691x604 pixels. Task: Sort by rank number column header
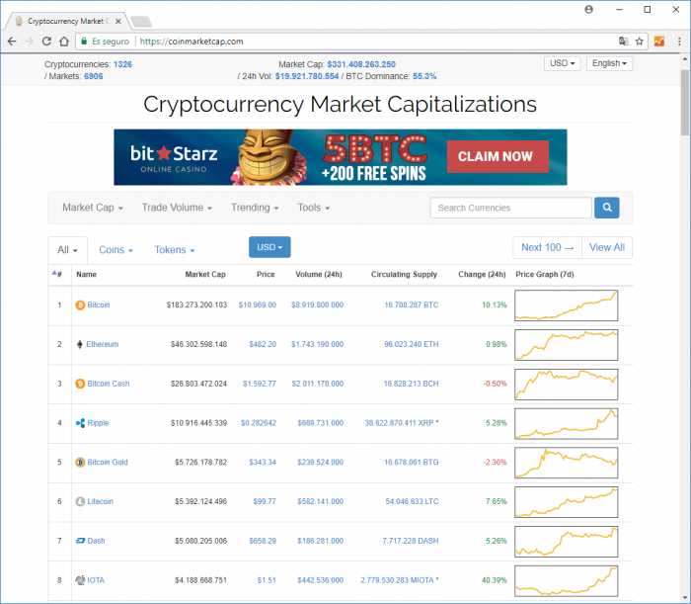tap(57, 274)
